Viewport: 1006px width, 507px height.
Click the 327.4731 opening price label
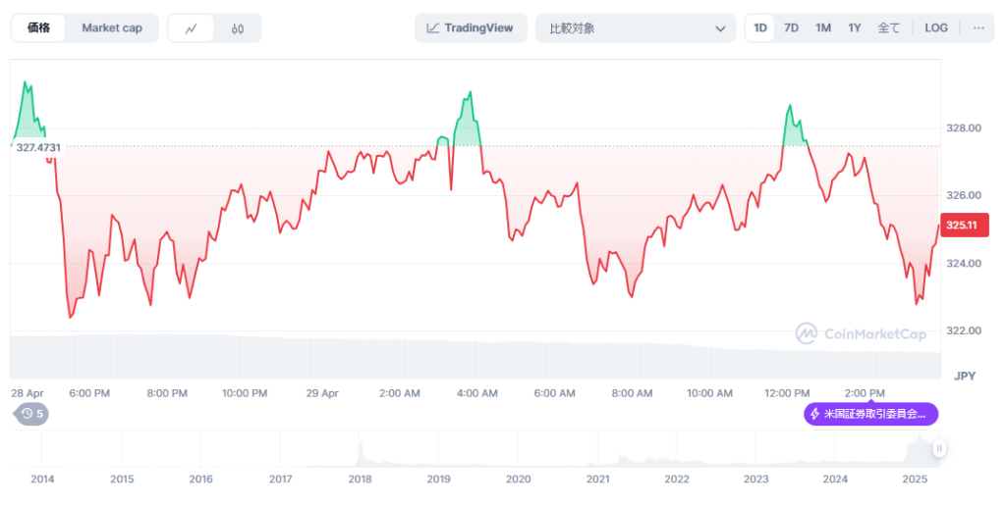pyautogui.click(x=38, y=147)
